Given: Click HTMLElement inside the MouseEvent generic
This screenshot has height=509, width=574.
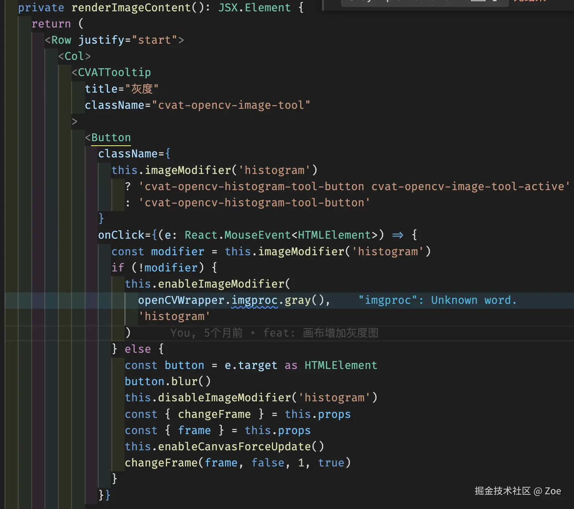Looking at the screenshot, I should coord(334,235).
